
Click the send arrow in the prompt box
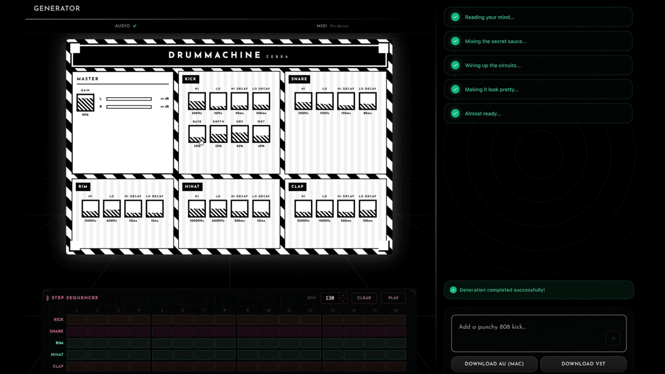pos(613,338)
